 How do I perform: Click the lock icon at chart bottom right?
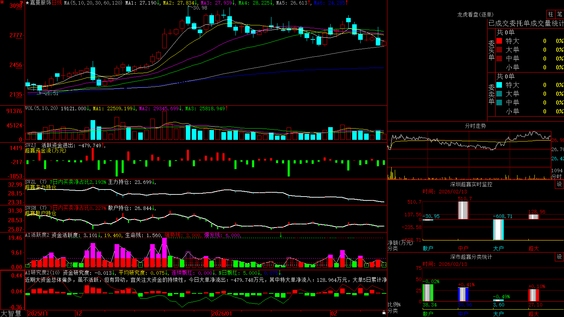coord(384,313)
